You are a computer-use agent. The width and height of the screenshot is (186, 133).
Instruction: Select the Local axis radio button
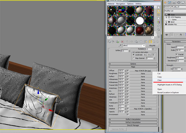coord(134,55)
